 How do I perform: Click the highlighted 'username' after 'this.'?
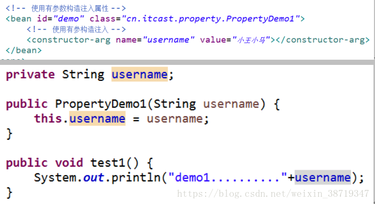tap(97, 119)
